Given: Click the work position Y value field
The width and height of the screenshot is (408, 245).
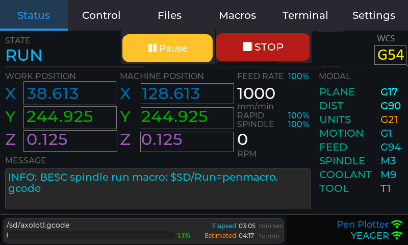Looking at the screenshot, I should click(x=70, y=117).
